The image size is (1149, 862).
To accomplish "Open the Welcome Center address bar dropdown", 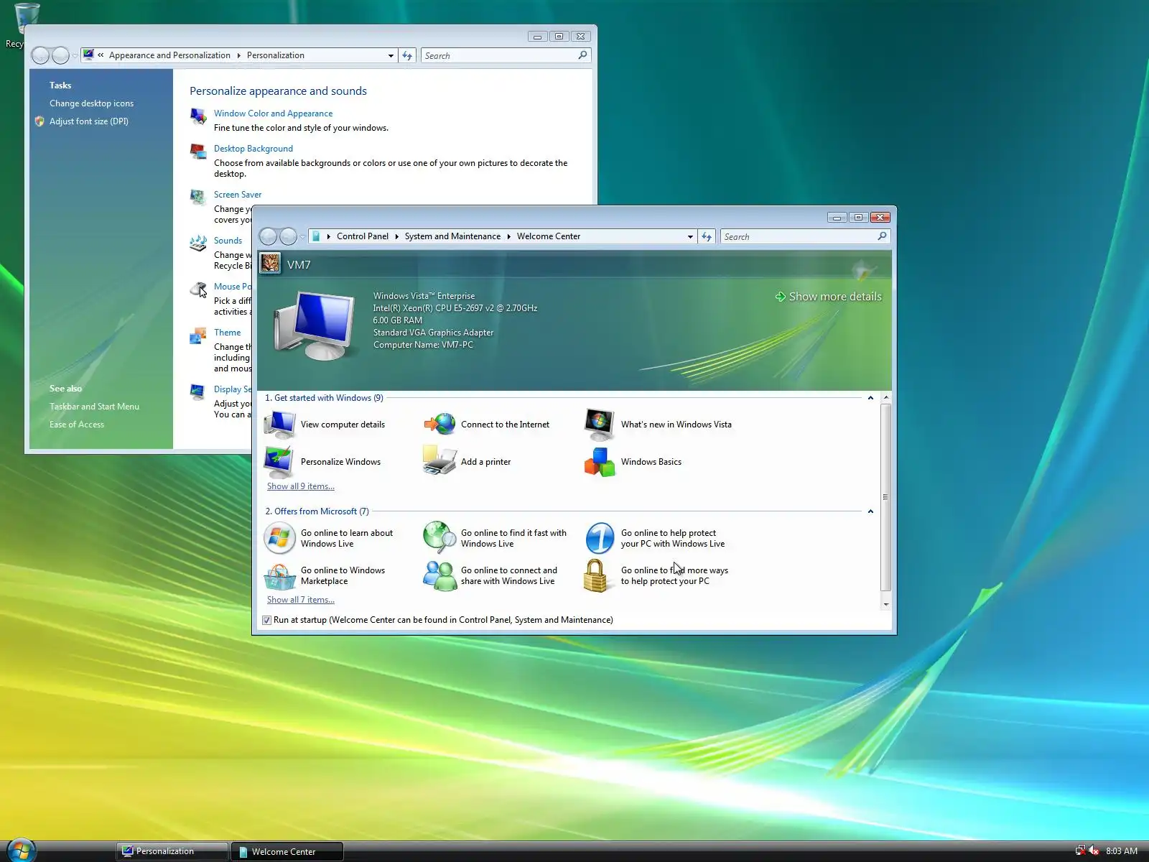I will (x=690, y=236).
